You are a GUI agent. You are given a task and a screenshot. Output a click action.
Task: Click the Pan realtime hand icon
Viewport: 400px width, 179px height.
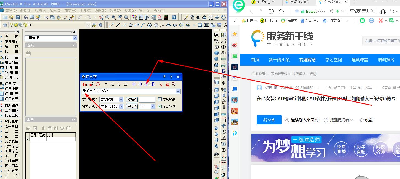click(101, 17)
